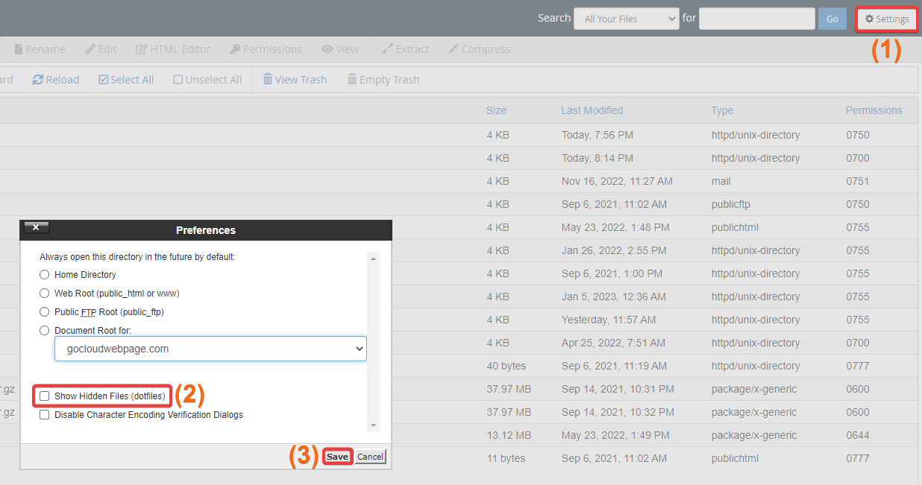Sort by the Size column header
Image resolution: width=922 pixels, height=485 pixels.
coord(496,110)
